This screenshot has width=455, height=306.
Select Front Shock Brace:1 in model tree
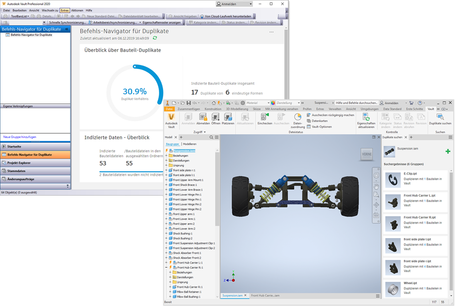(185, 185)
